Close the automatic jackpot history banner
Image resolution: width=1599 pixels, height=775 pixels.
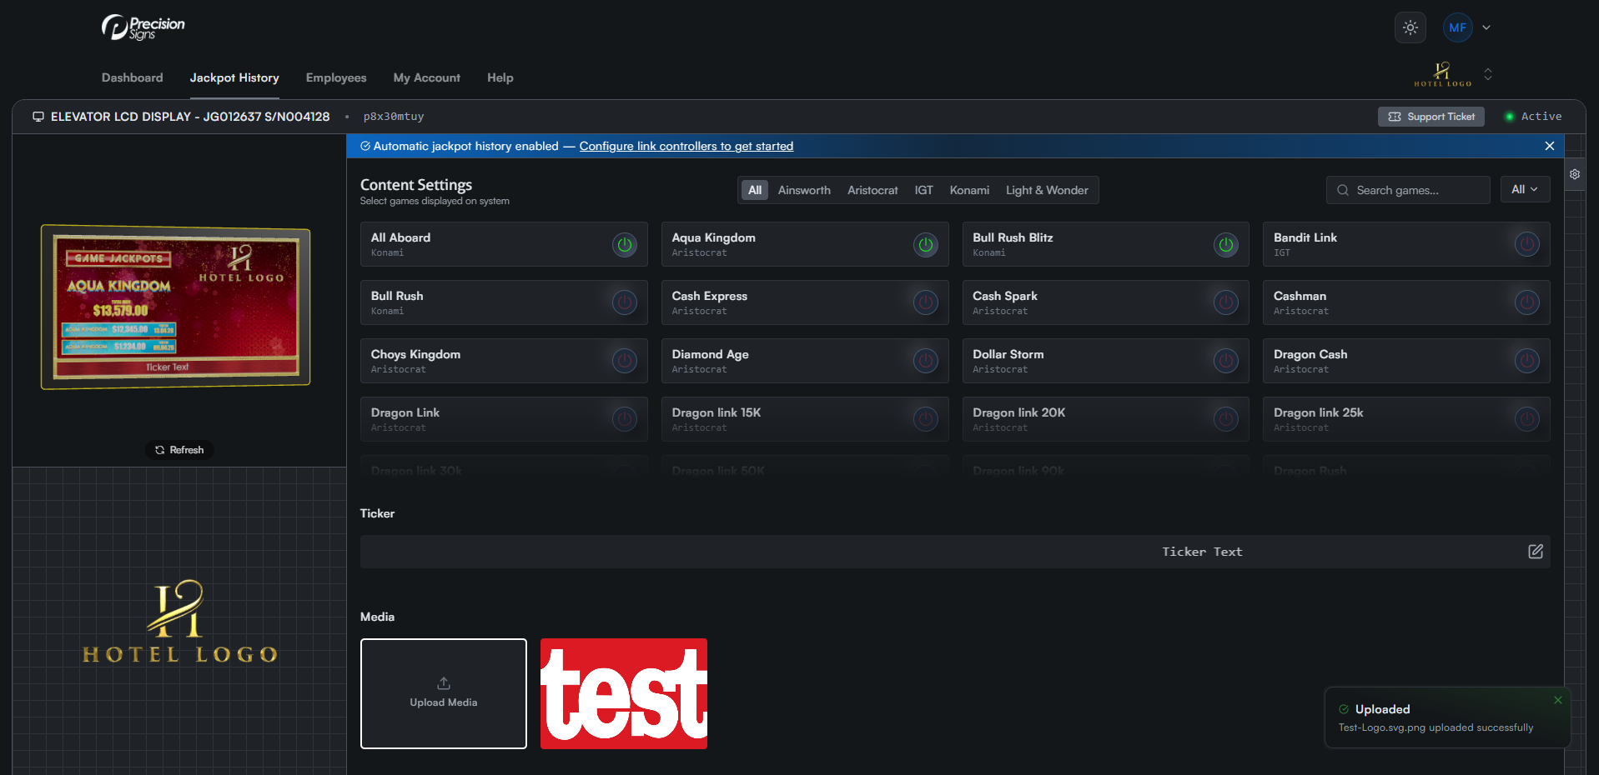click(x=1549, y=146)
